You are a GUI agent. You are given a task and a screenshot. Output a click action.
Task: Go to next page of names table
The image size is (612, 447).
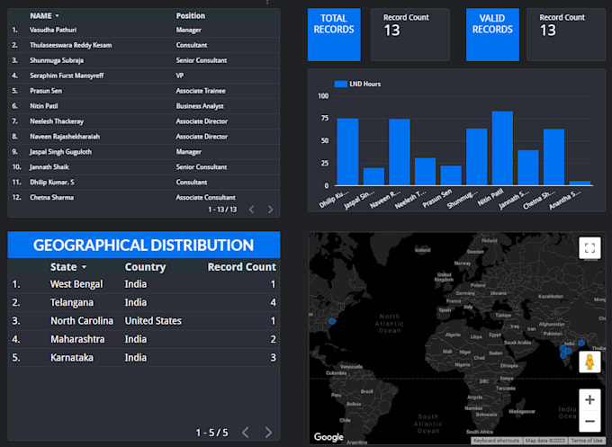pos(271,210)
